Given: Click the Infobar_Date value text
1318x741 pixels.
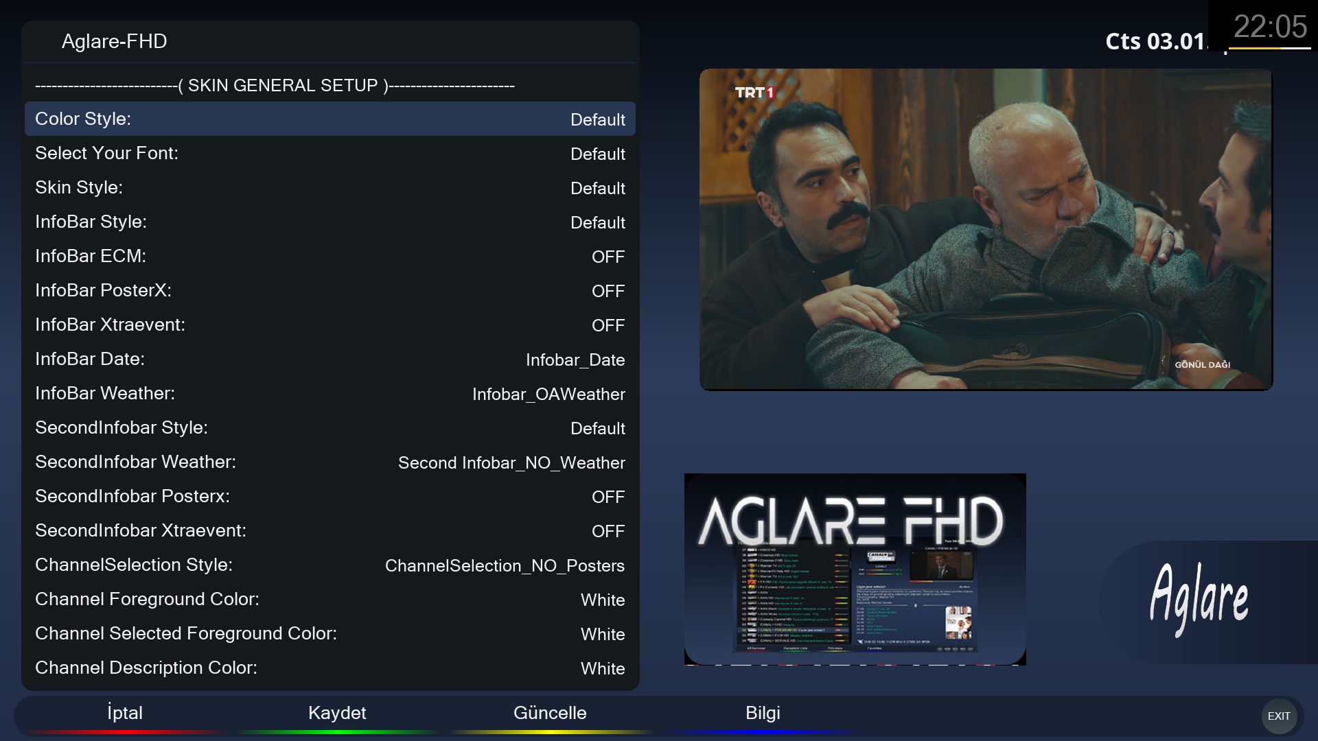Looking at the screenshot, I should point(575,360).
